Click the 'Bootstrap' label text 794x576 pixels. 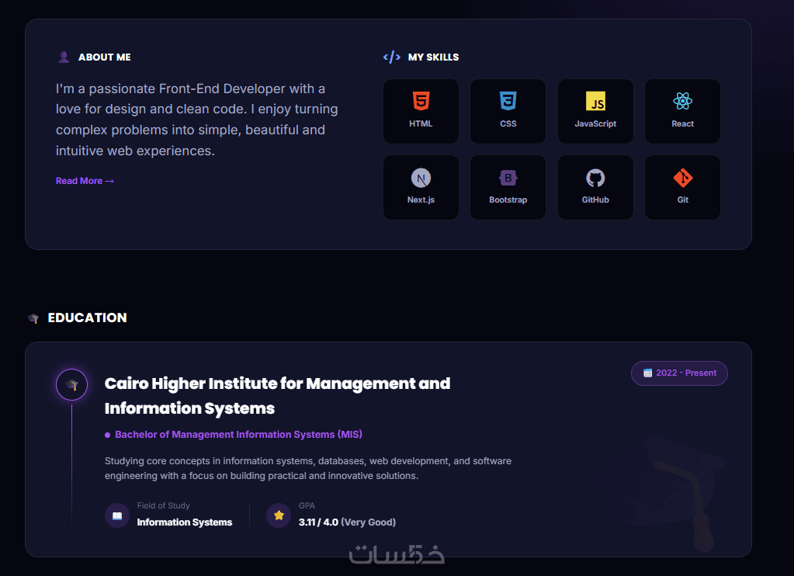pos(508,200)
